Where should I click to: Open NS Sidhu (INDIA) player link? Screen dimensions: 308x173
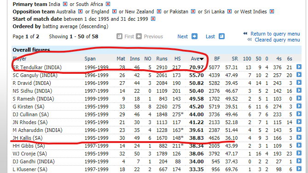[x=32, y=91]
